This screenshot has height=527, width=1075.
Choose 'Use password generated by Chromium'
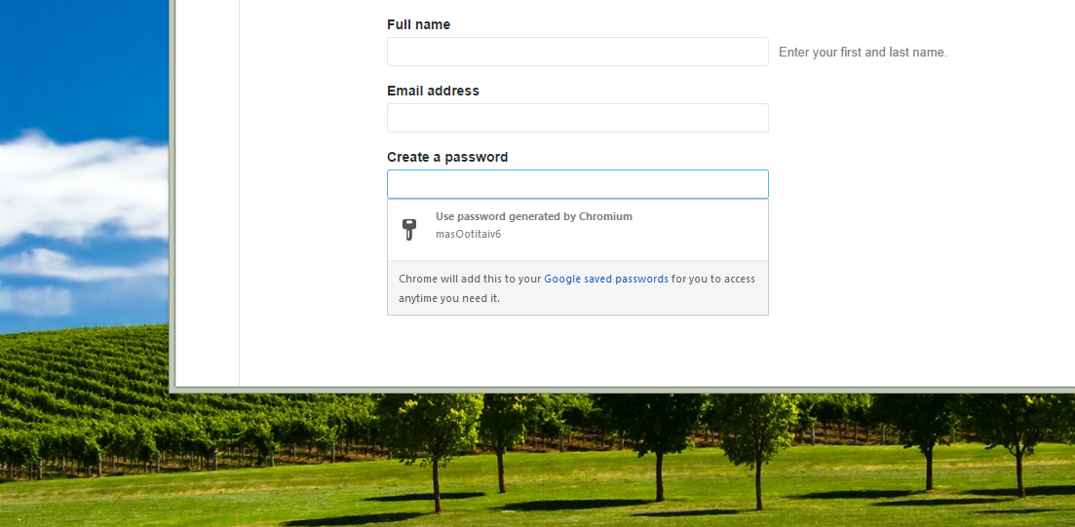point(533,216)
